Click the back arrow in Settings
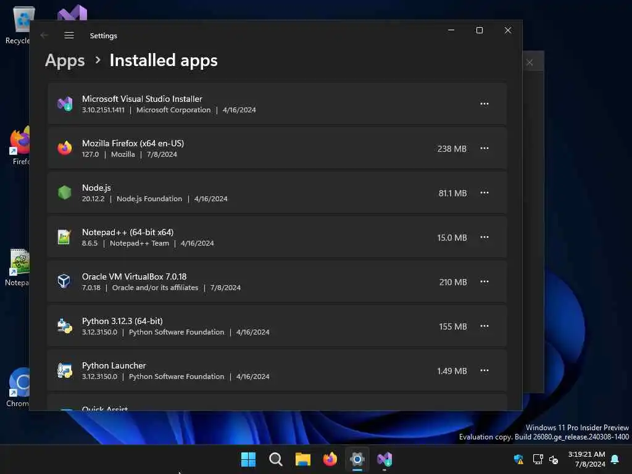This screenshot has height=474, width=632. click(x=44, y=35)
